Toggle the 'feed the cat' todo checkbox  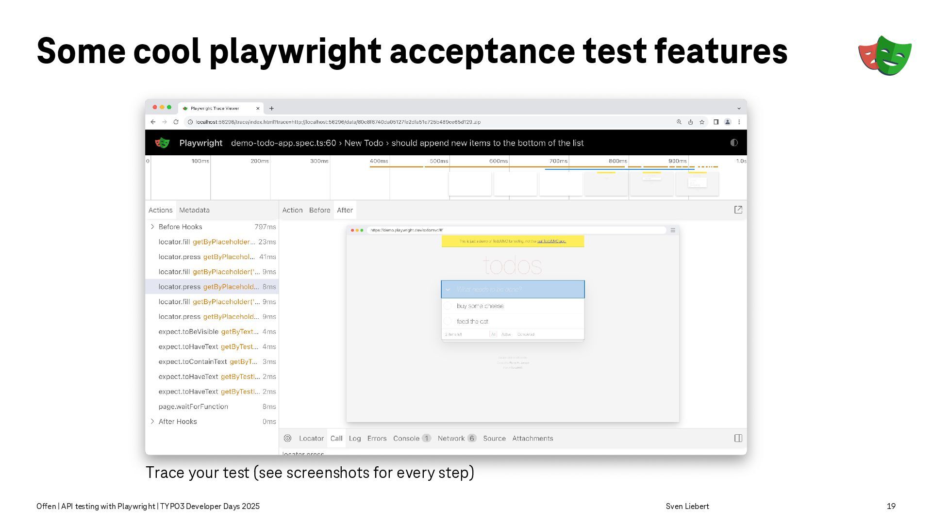click(448, 321)
